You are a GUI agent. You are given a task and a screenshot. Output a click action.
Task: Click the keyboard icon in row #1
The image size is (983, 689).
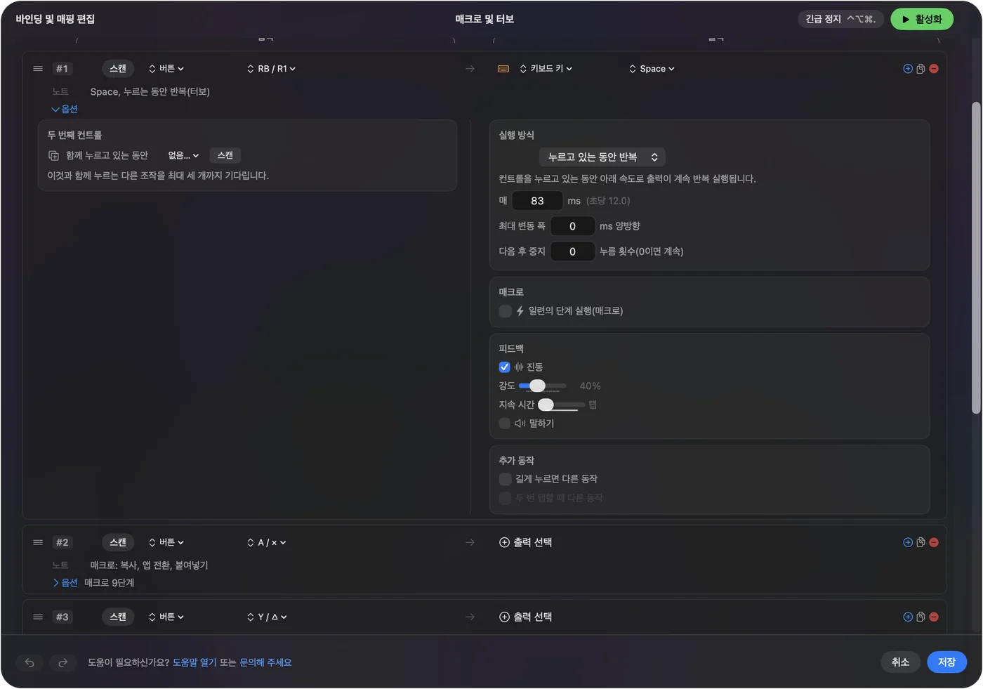pyautogui.click(x=503, y=69)
